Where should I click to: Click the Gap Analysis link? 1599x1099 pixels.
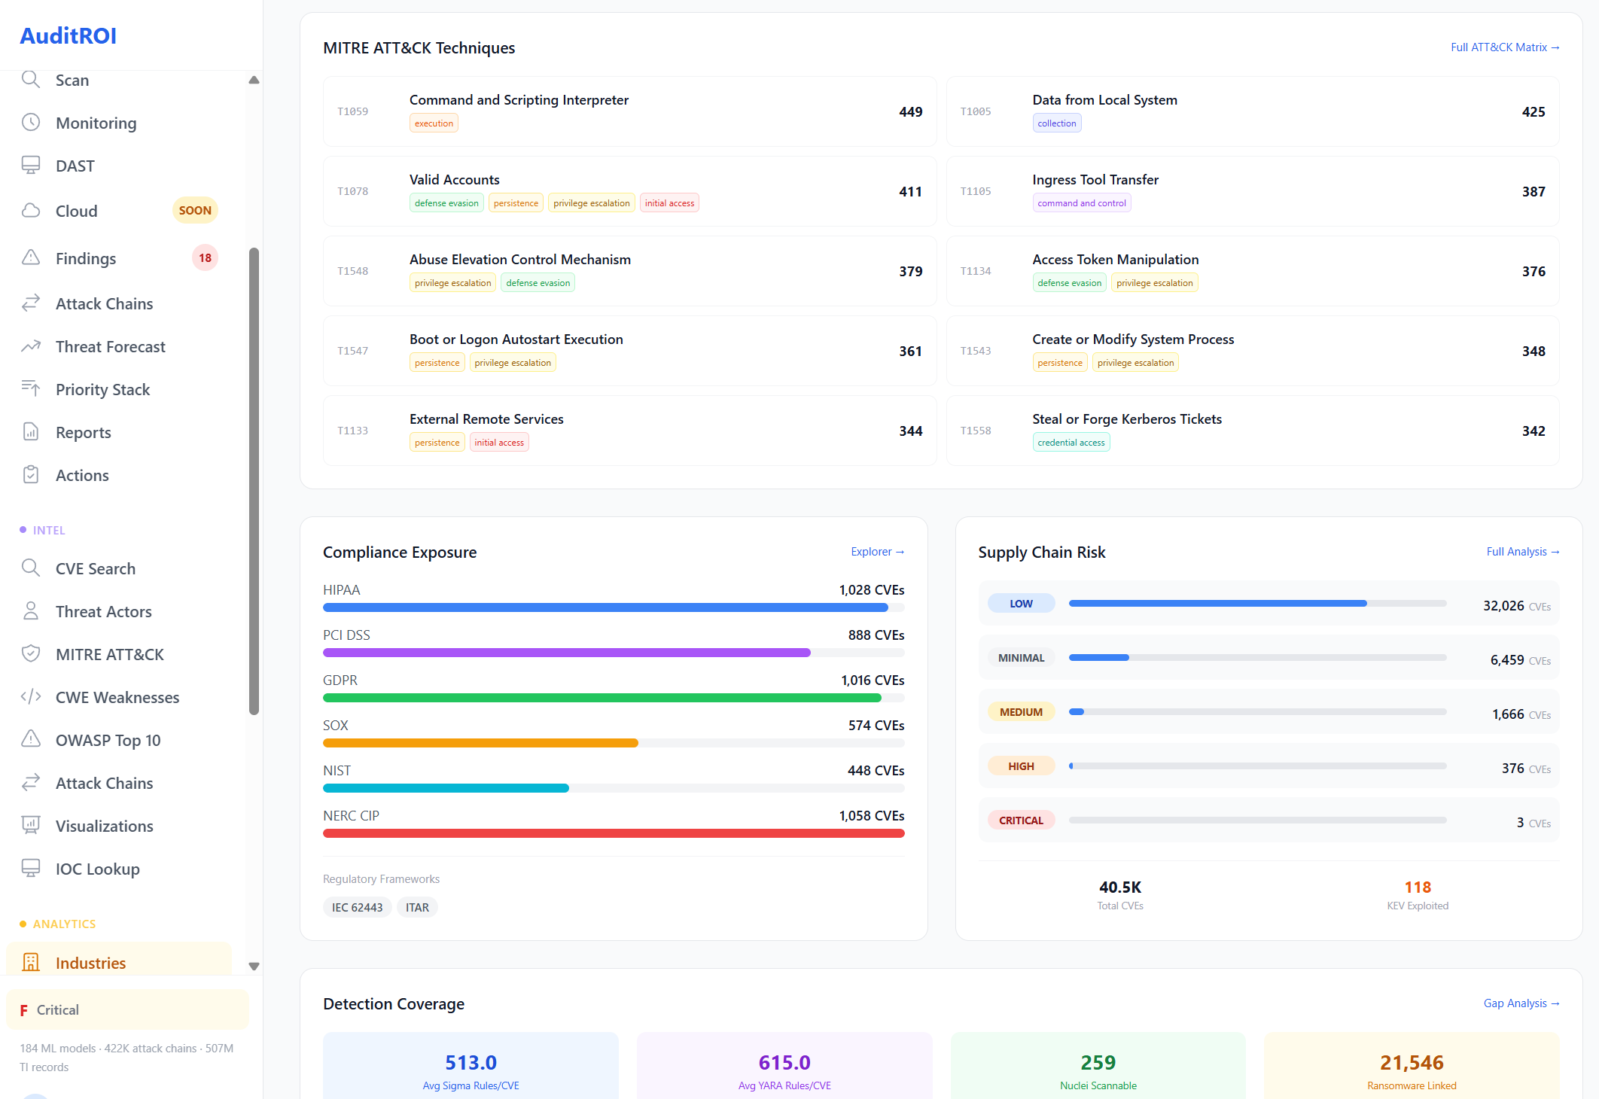[1521, 1003]
